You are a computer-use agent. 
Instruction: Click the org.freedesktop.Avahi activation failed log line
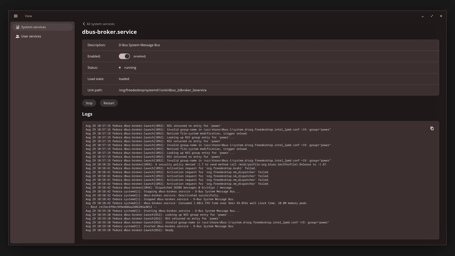tap(171, 168)
